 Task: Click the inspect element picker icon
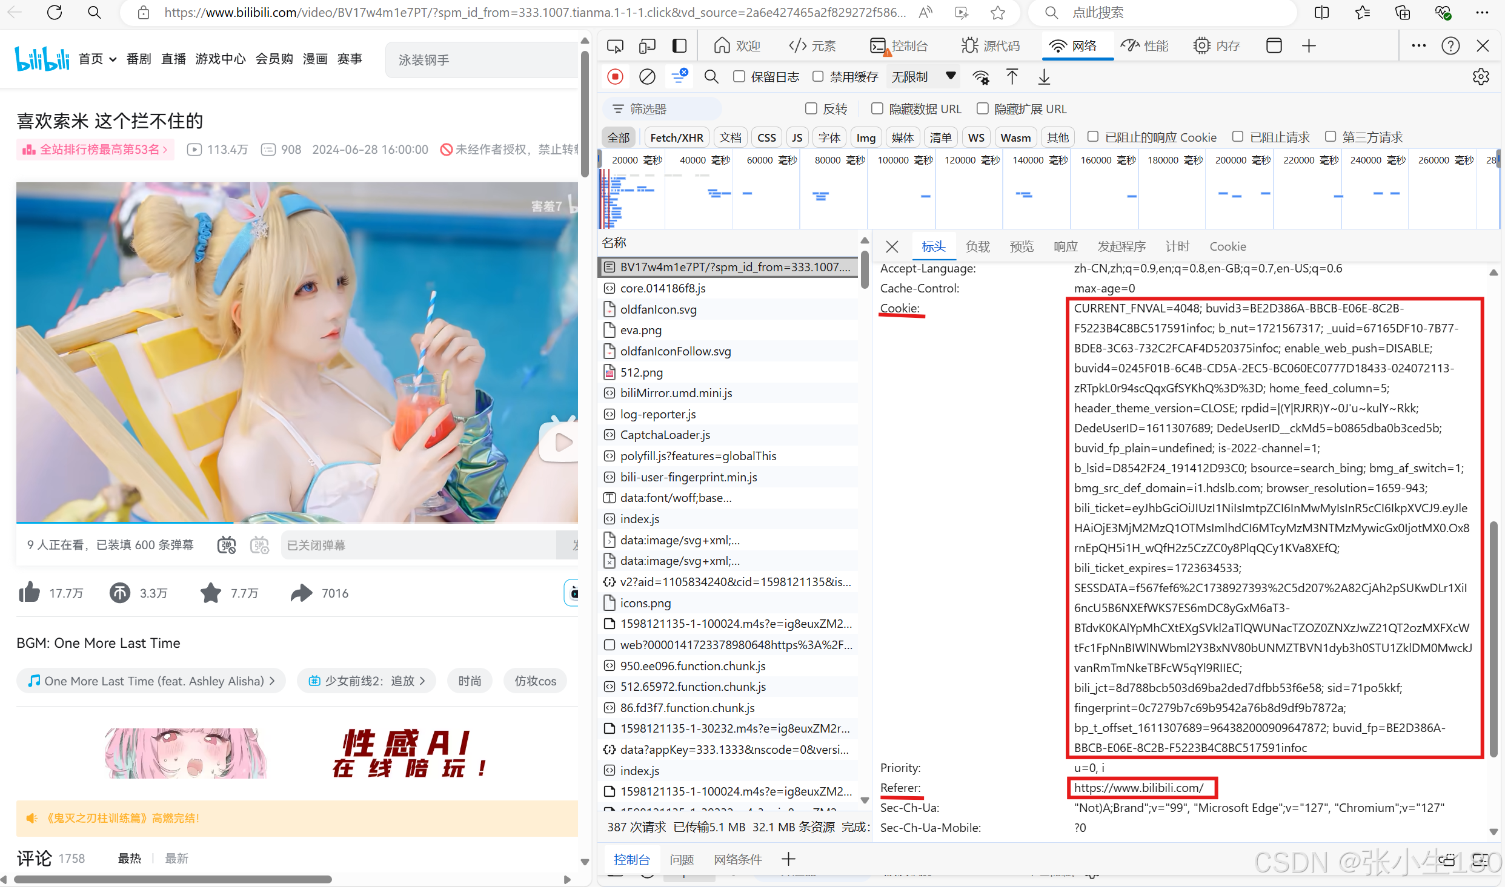[x=615, y=46]
